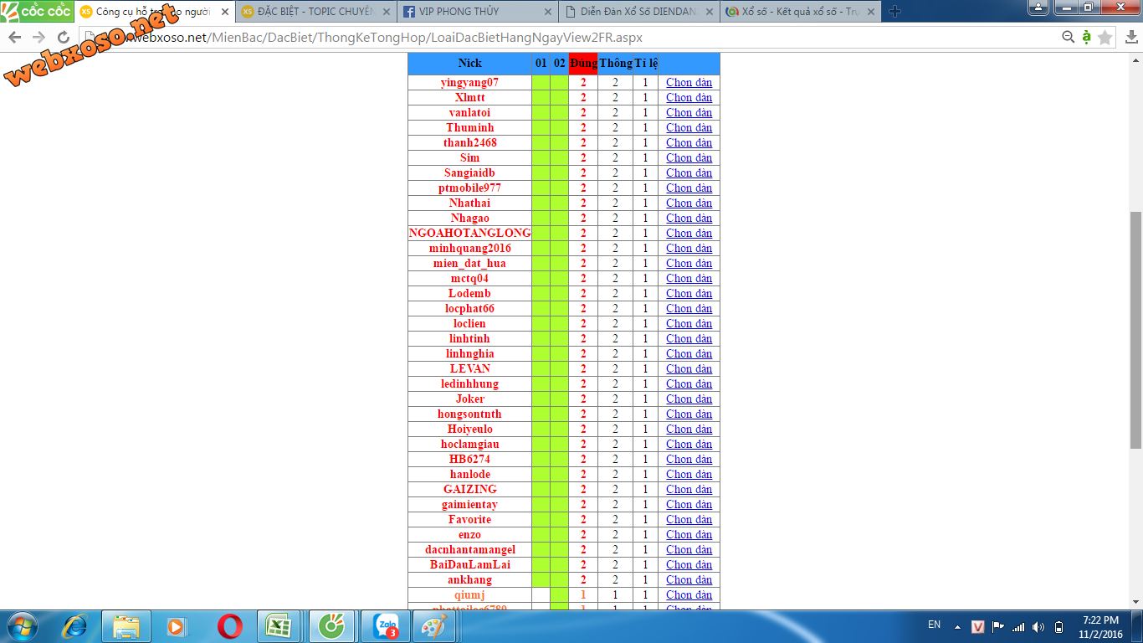Viewport: 1143px width, 643px height.
Task: Switch to 'ĐẶC BIỆT - TOPIC CHUYÊN' tab
Action: (315, 12)
